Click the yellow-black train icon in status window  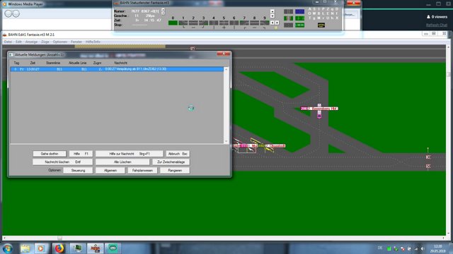click(321, 25)
